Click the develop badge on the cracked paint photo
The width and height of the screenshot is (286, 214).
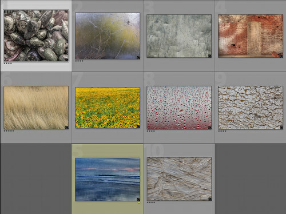pyautogui.click(x=281, y=128)
